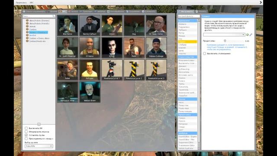Screen dimensions: 277x156
Task: Select the yellow-highlighted 'Сварка' tool
Action: pyautogui.click(x=187, y=42)
